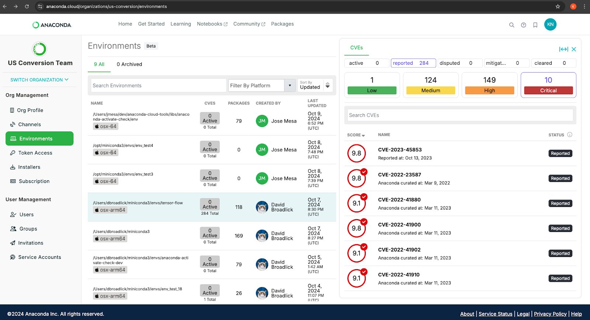Click the Anaconda logo in header
590x320 pixels.
pyautogui.click(x=52, y=25)
